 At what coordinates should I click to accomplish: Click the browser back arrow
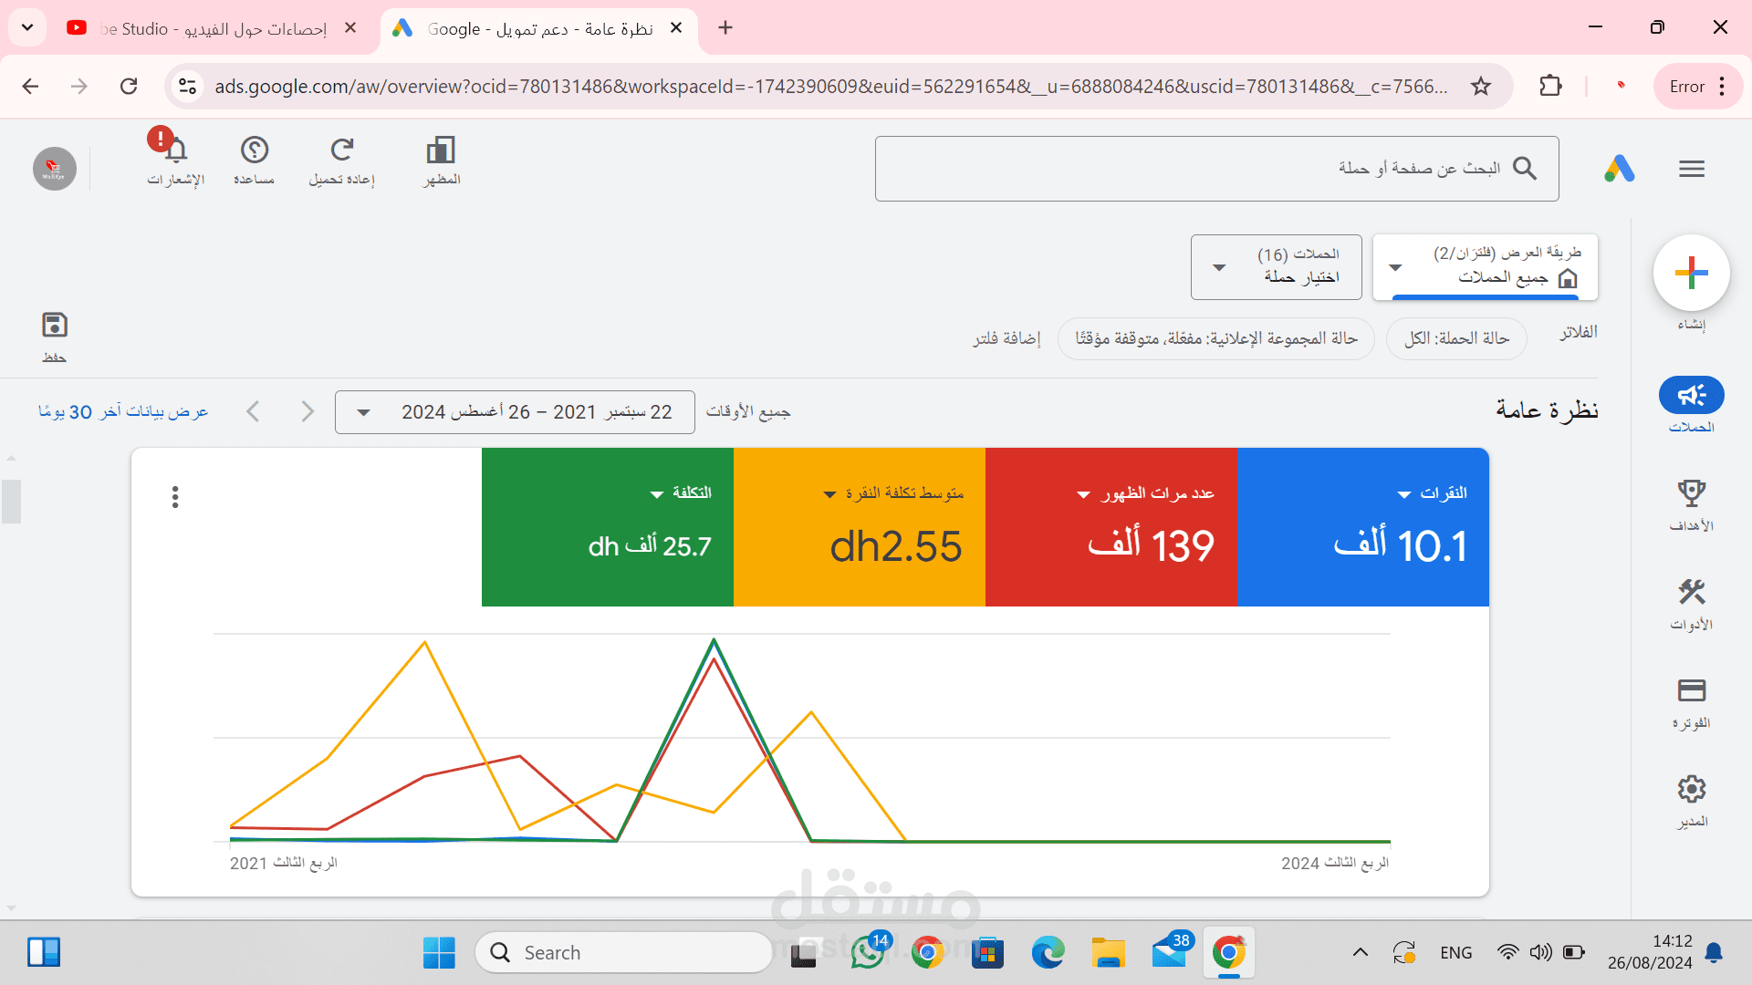pos(30,87)
